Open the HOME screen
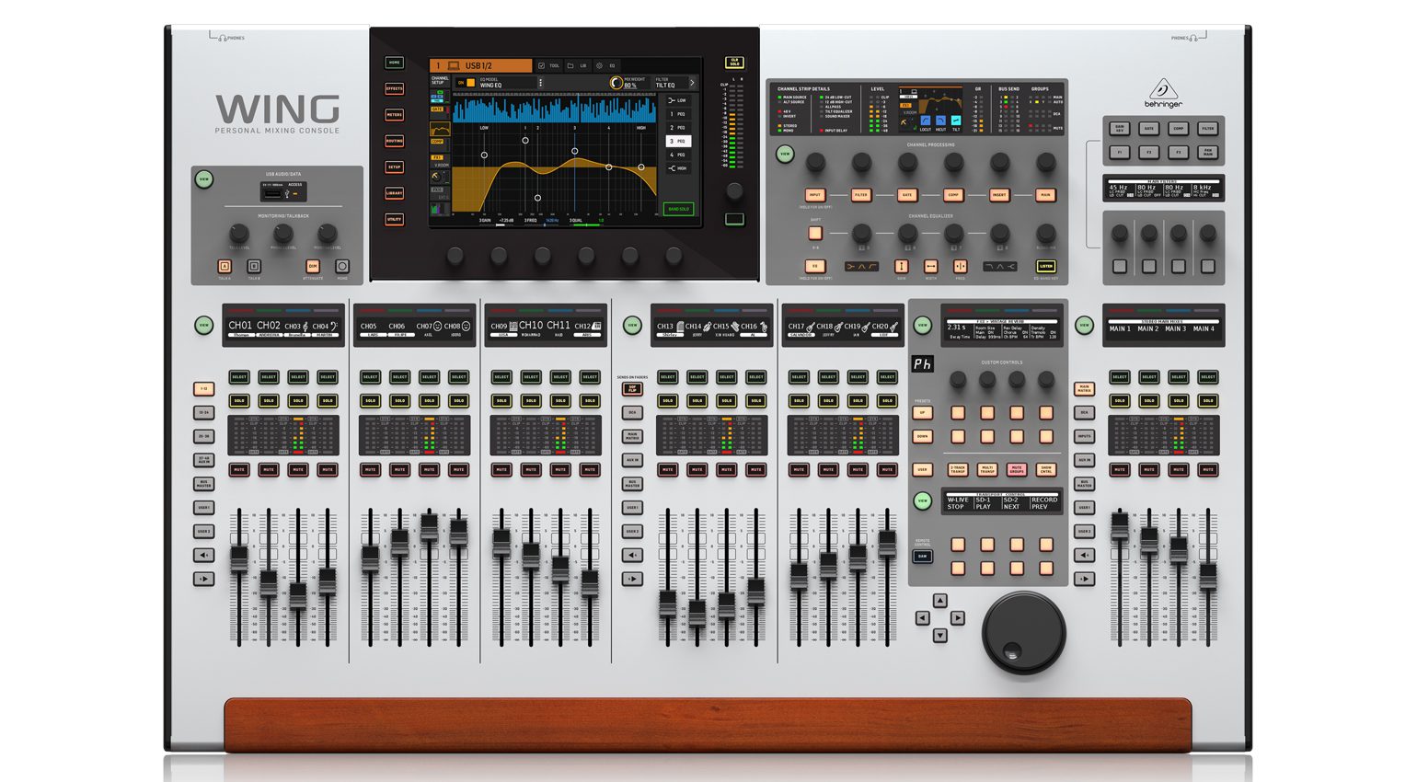 (x=394, y=63)
